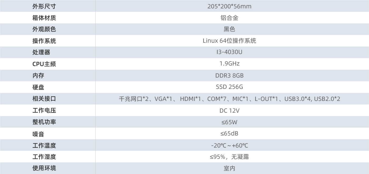The image size is (369, 174).
Task: Click the 箱体材质 label cell
Action: click(x=44, y=18)
